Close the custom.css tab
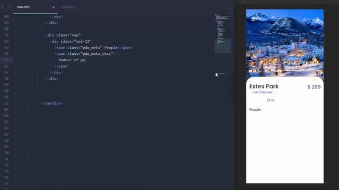 pyautogui.click(x=98, y=7)
